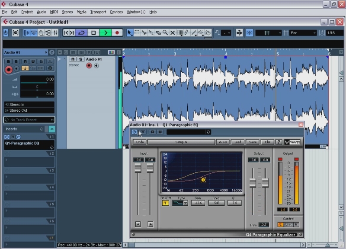Record-enable the Audio 01 track in track list
Viewport: 346px width, 249px height.
point(89,65)
